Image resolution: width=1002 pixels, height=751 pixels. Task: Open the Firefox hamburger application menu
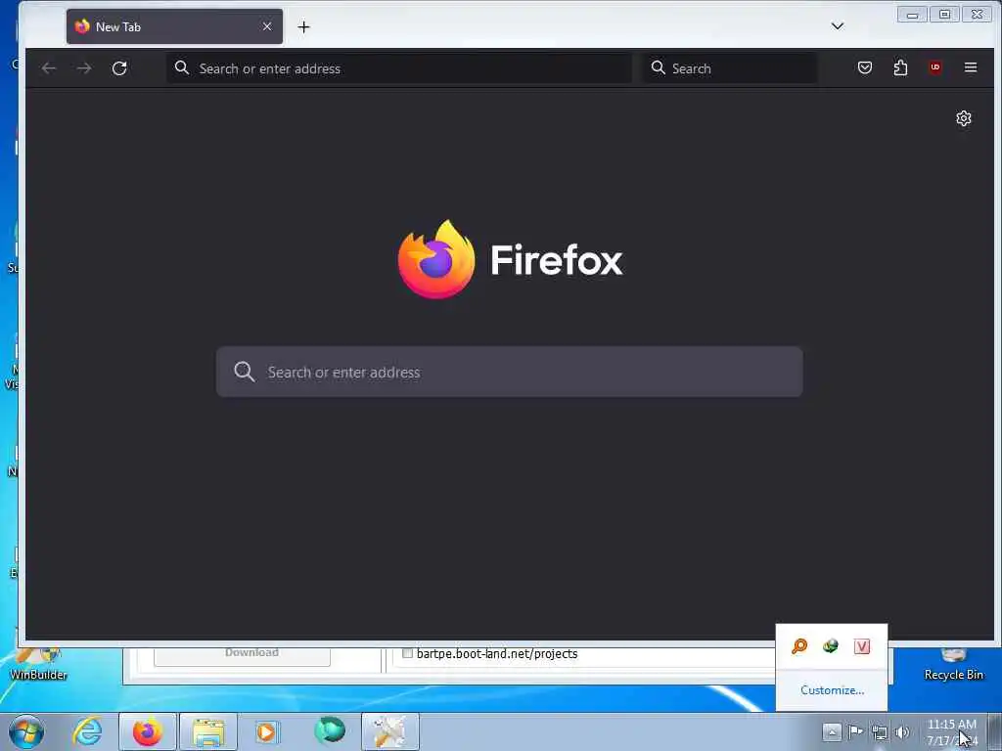click(971, 67)
